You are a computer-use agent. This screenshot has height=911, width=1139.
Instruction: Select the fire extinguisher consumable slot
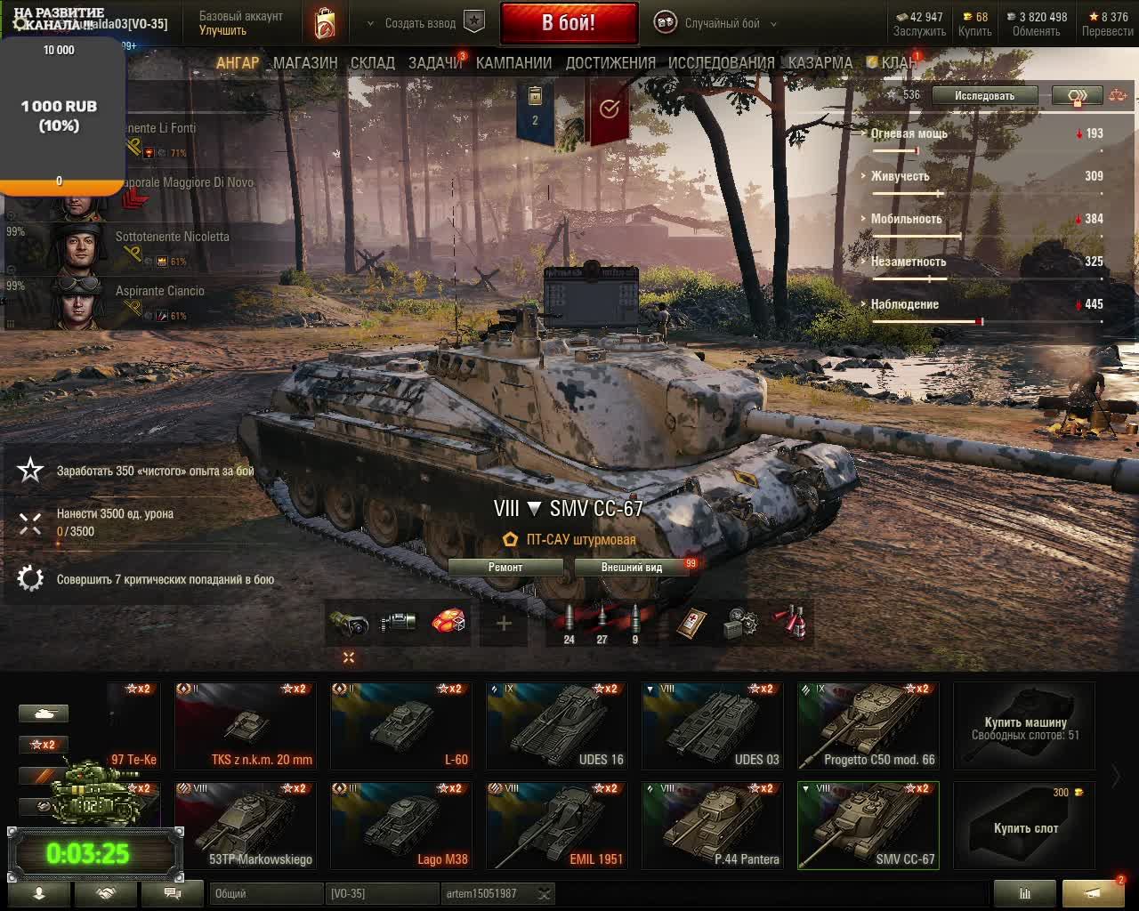click(x=789, y=624)
